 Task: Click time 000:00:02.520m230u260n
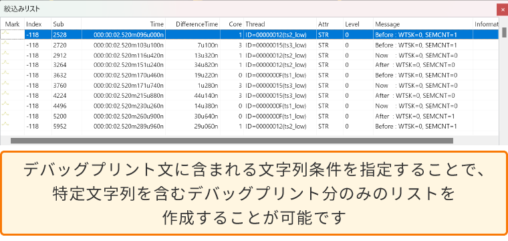pyautogui.click(x=128, y=106)
